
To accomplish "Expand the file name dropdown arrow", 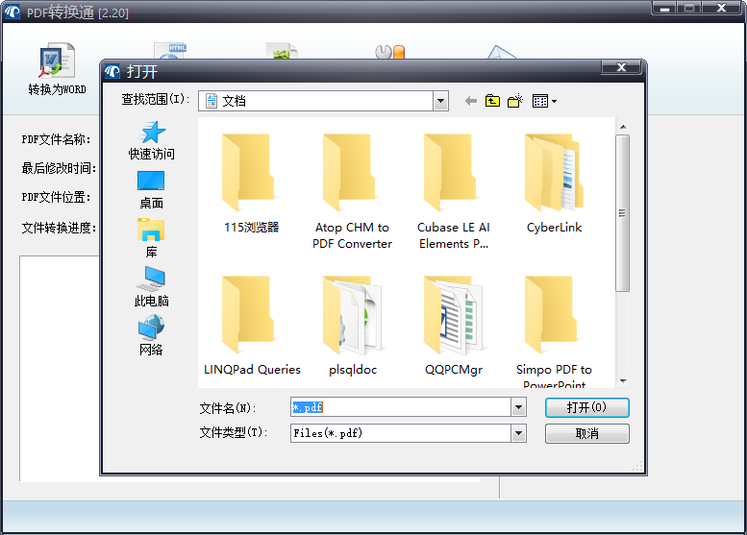I will click(519, 407).
